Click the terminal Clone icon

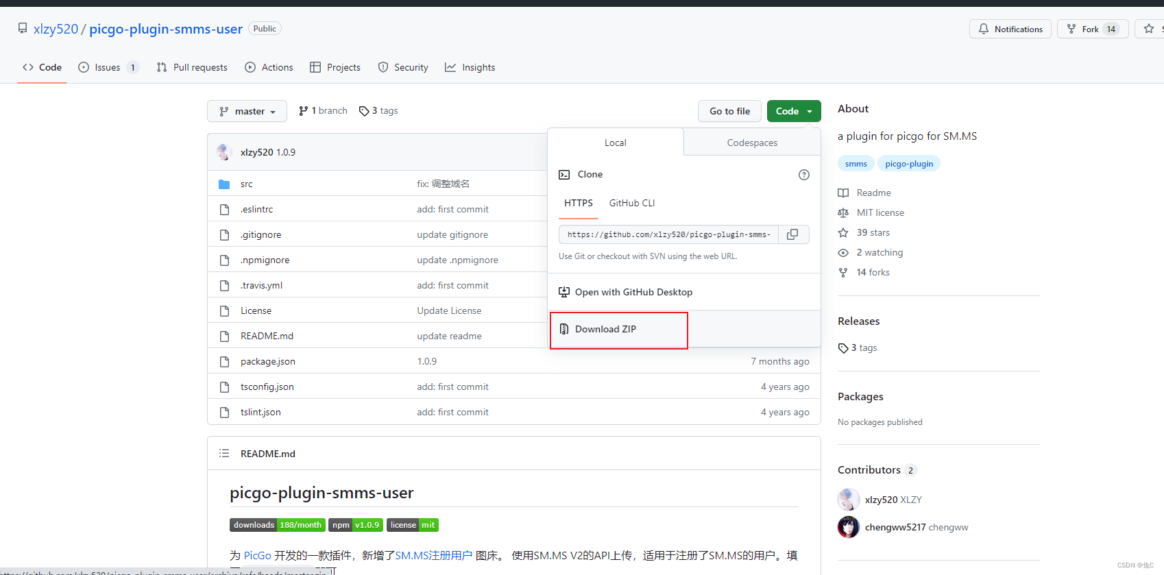(x=564, y=175)
